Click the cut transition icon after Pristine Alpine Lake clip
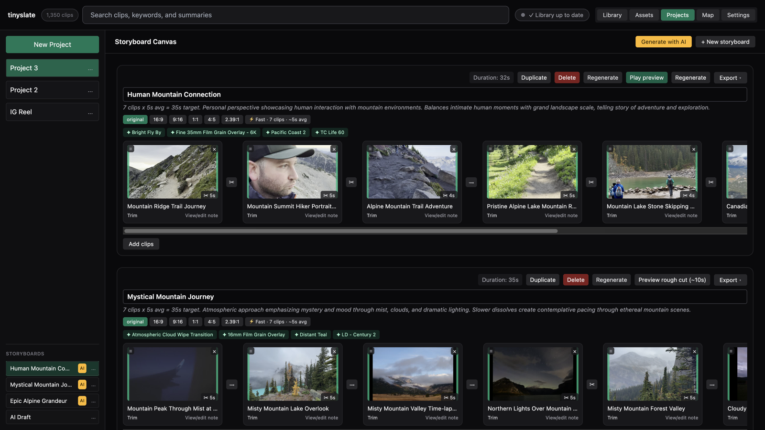This screenshot has height=430, width=765. [x=591, y=182]
